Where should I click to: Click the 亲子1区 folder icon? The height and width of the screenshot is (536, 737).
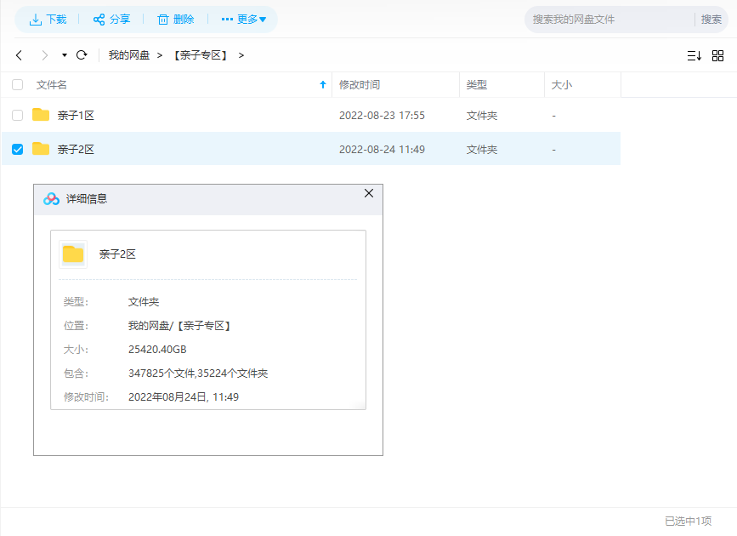pos(41,115)
